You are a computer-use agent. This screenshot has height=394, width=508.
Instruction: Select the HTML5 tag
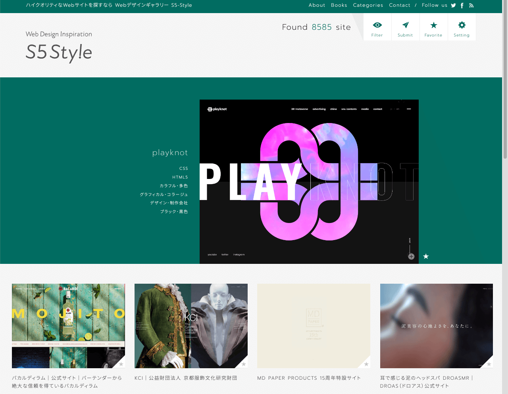tap(180, 177)
